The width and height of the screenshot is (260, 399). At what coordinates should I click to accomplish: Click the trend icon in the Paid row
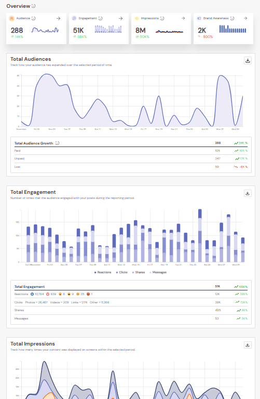[236, 151]
